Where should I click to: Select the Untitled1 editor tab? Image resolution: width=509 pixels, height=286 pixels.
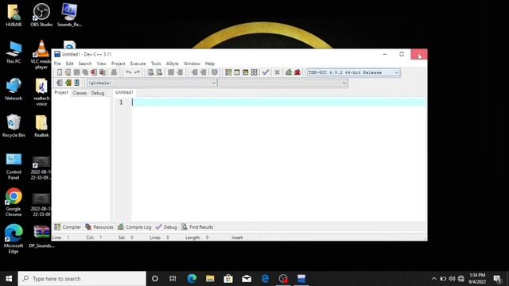(124, 92)
